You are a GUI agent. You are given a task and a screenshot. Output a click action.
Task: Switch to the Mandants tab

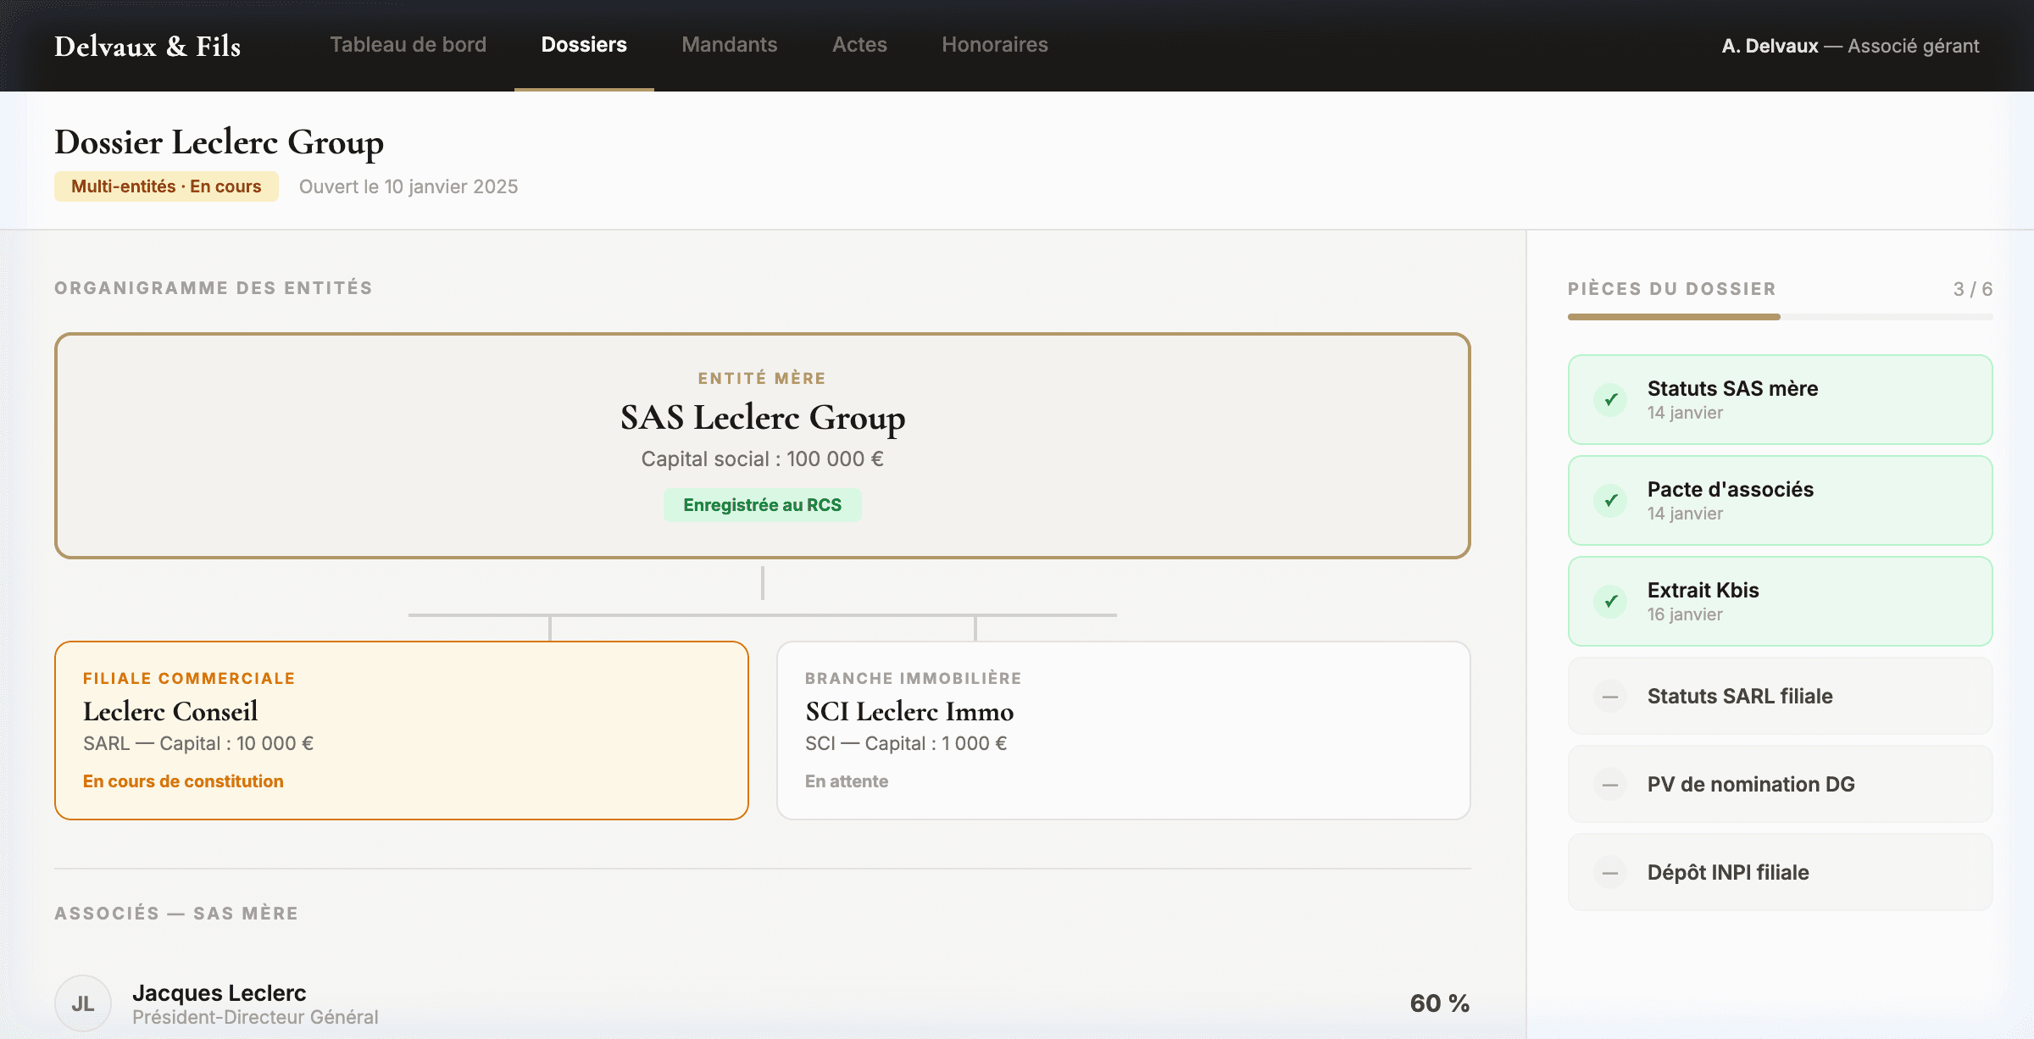pyautogui.click(x=729, y=45)
